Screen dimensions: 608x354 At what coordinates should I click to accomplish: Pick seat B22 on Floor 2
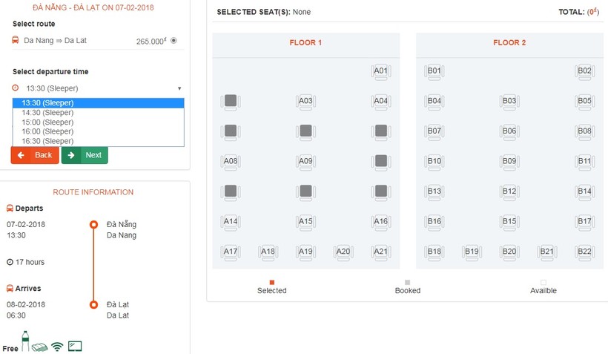[x=584, y=252]
